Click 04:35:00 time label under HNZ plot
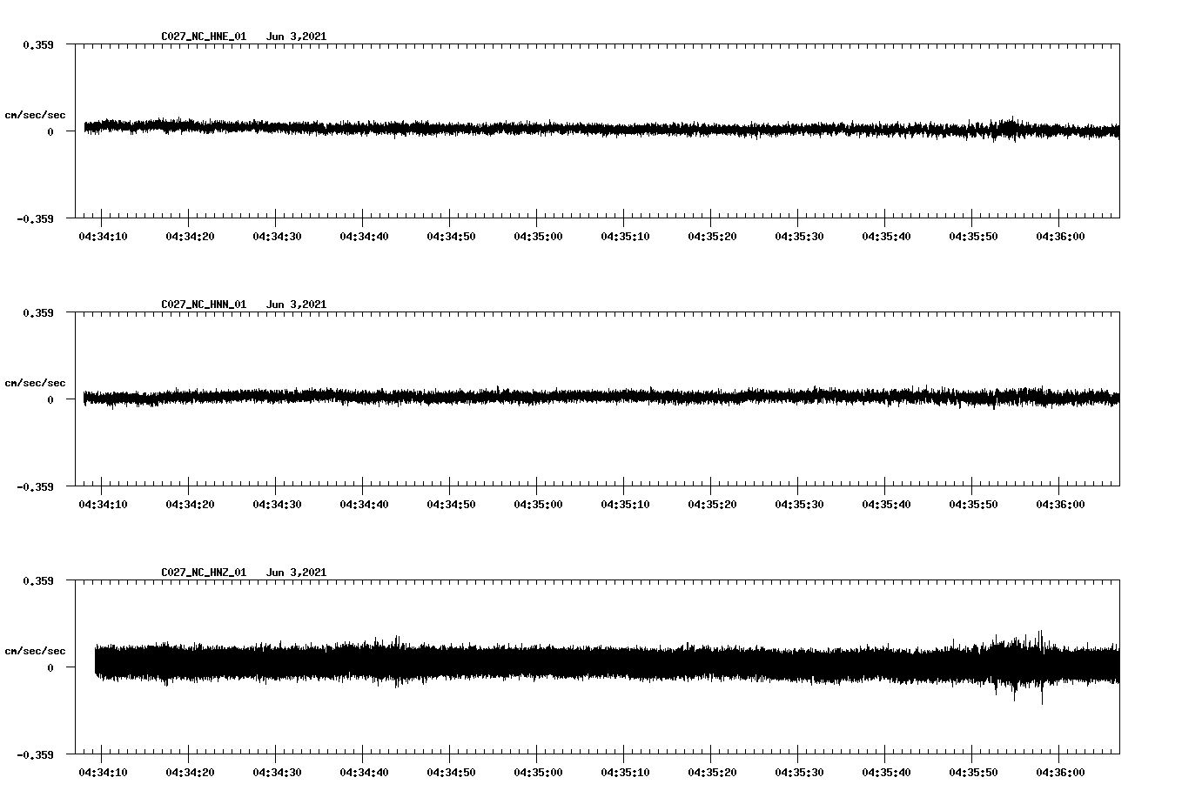The image size is (1182, 804). pos(538,773)
